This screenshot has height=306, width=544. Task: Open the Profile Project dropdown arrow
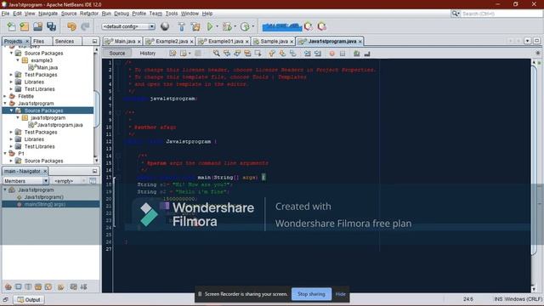[x=253, y=26]
